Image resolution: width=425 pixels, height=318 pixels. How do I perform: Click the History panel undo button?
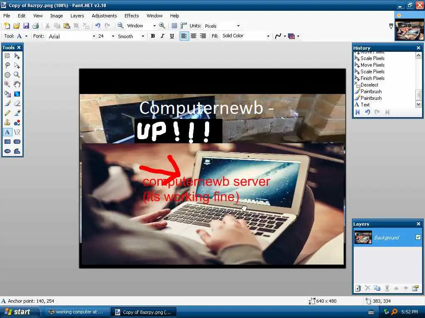click(368, 112)
